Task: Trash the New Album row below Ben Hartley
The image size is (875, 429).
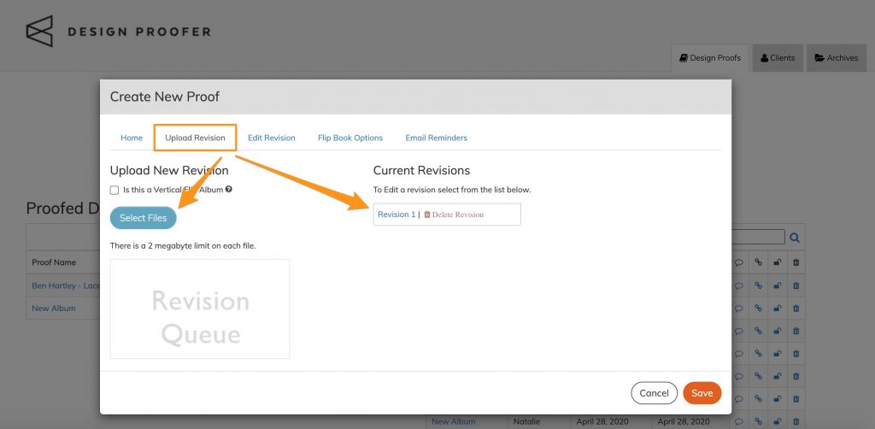Action: [x=796, y=308]
